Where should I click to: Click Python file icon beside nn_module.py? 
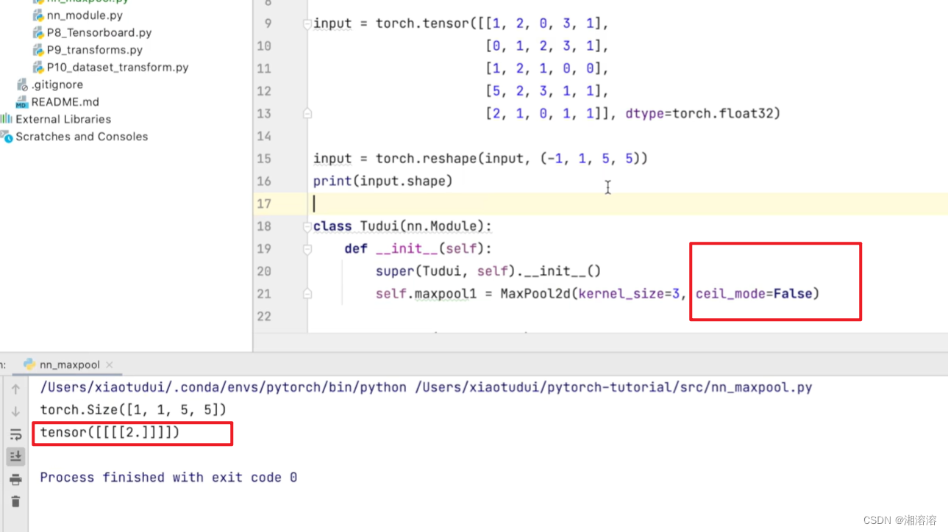click(x=38, y=15)
